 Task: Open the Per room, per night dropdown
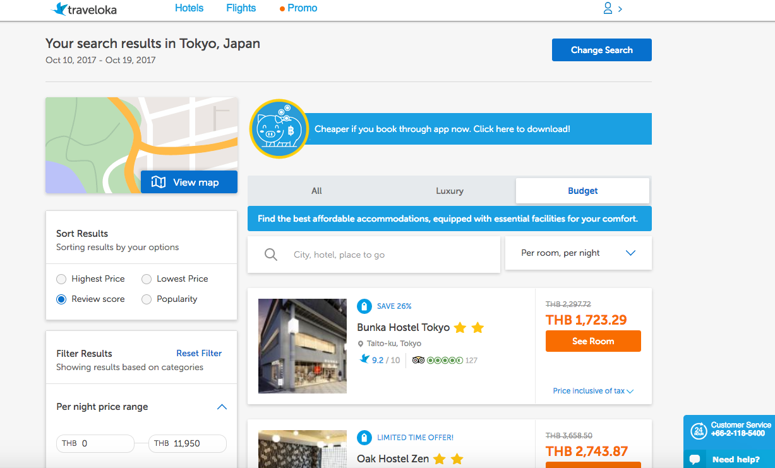coord(579,253)
